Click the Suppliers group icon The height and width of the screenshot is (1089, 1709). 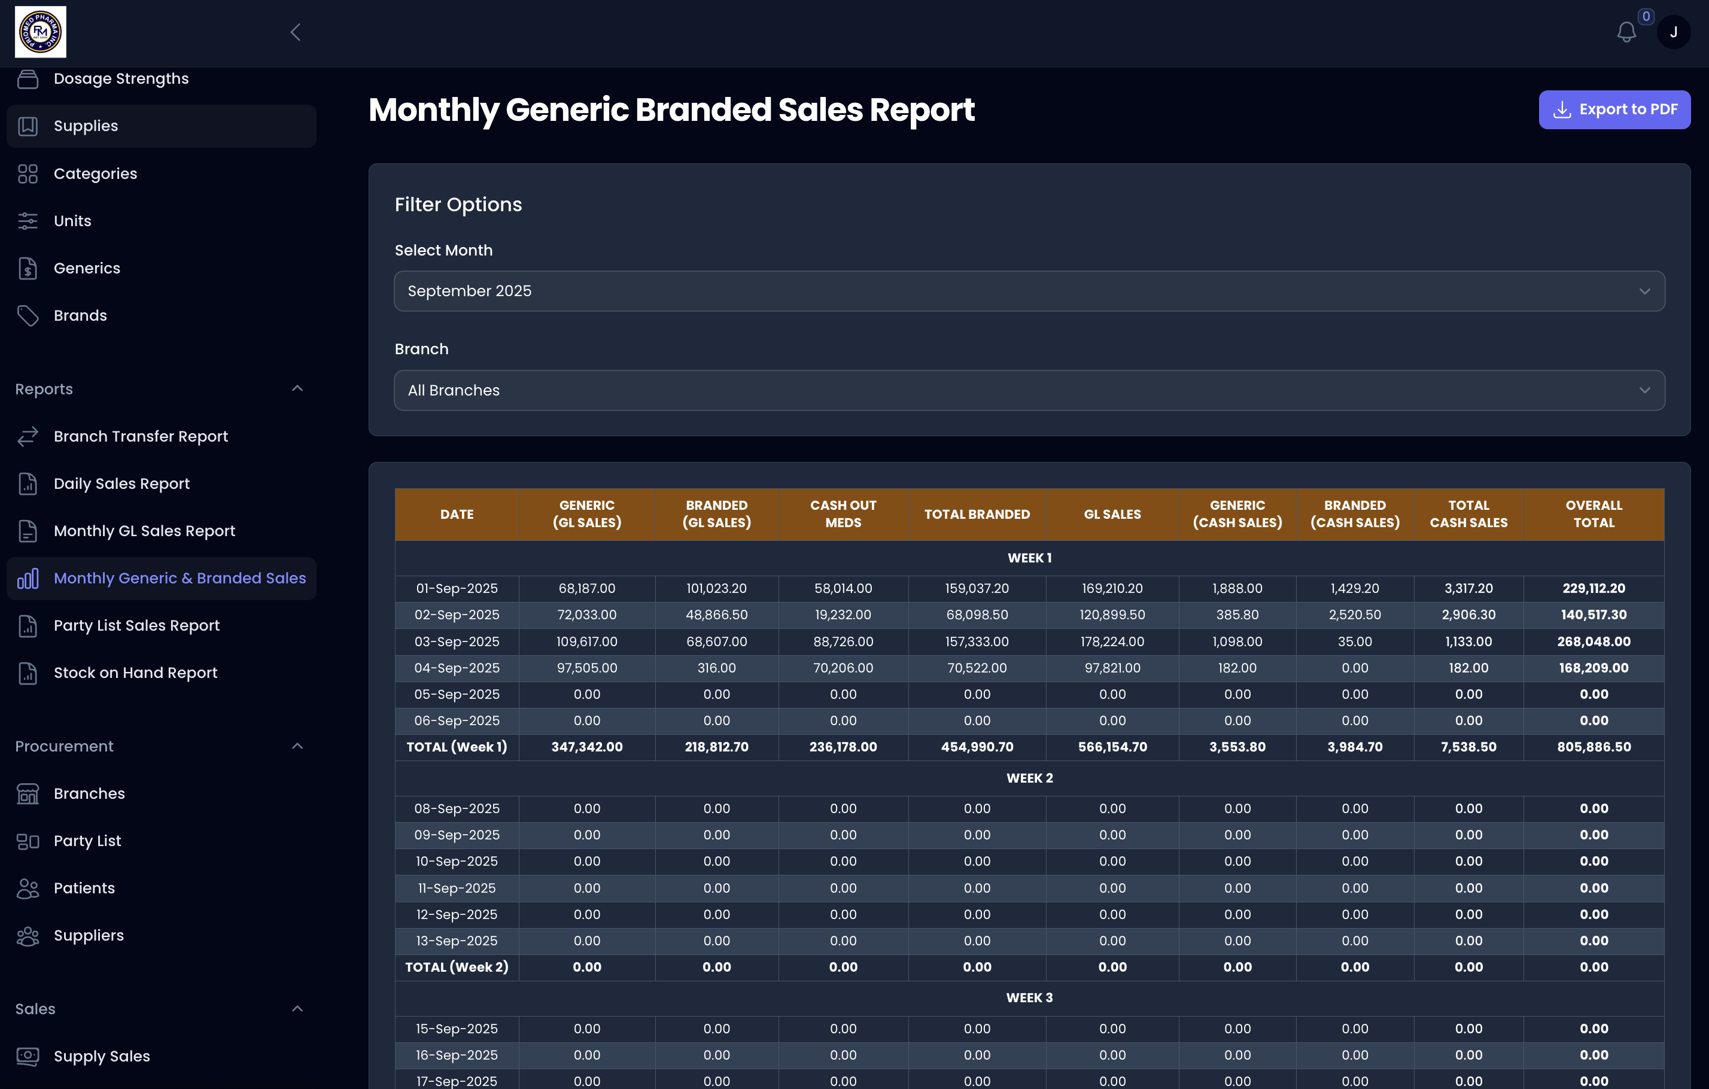pos(28,935)
